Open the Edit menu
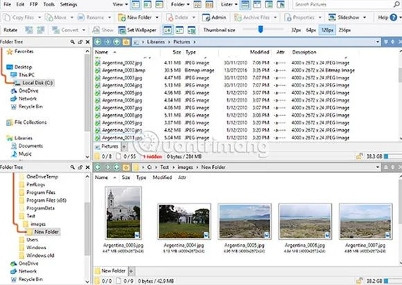This screenshot has height=285, width=402. [x=20, y=4]
